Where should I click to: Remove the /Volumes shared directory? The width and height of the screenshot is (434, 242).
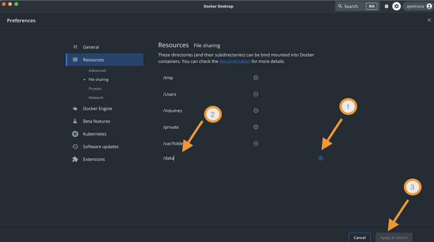[256, 110]
